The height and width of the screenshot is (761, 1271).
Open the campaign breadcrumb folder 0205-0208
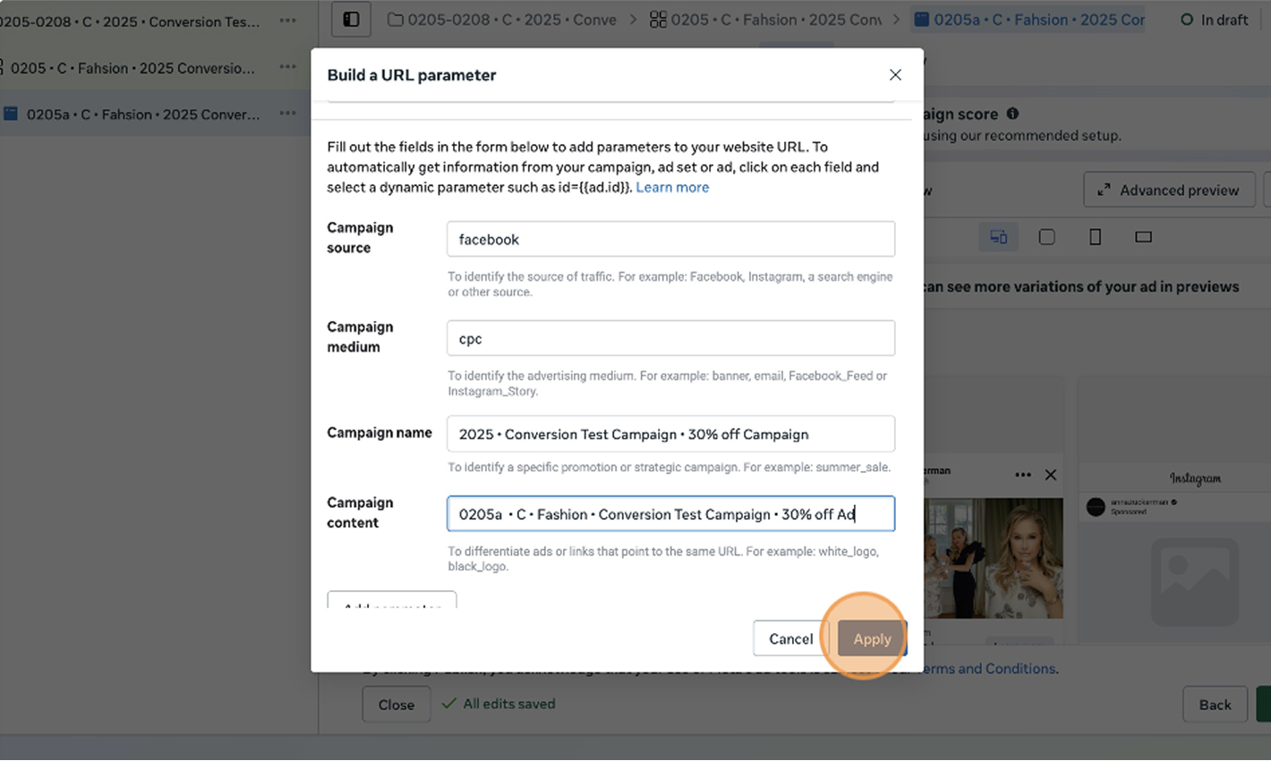tap(503, 20)
